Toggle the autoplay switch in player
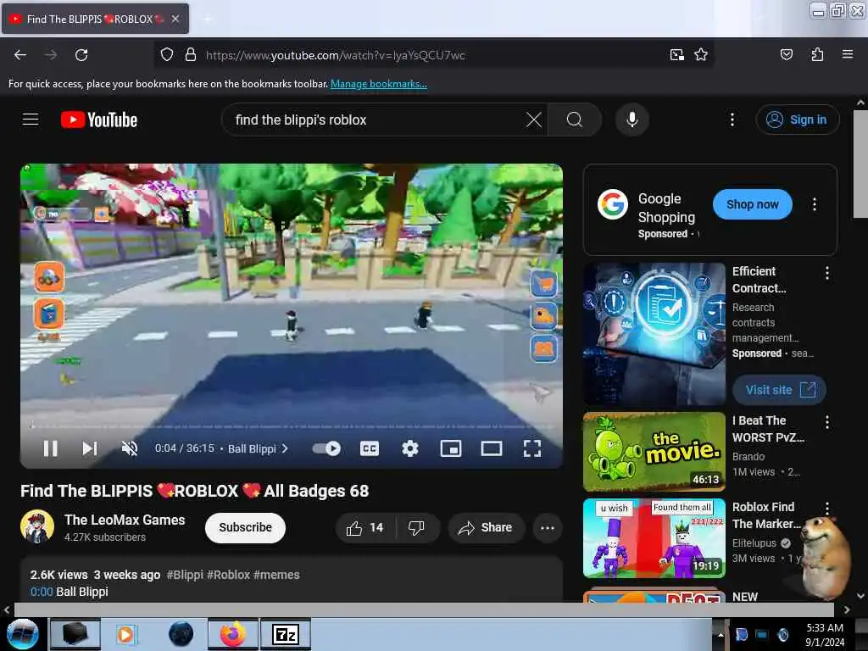The image size is (868, 651). [326, 448]
